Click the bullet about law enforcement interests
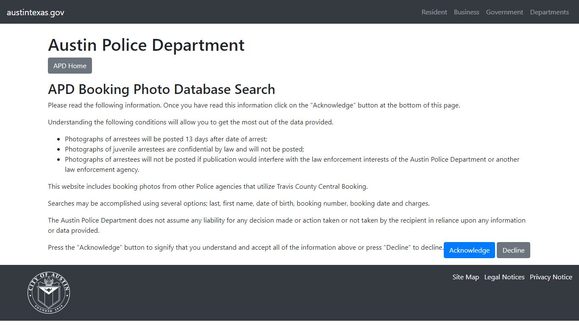The width and height of the screenshot is (579, 325). (x=292, y=164)
